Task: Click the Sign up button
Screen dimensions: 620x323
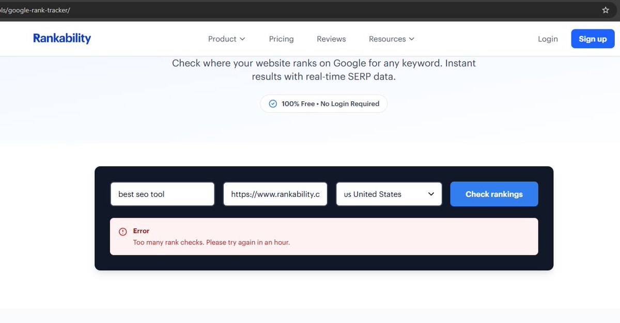Action: [x=593, y=39]
